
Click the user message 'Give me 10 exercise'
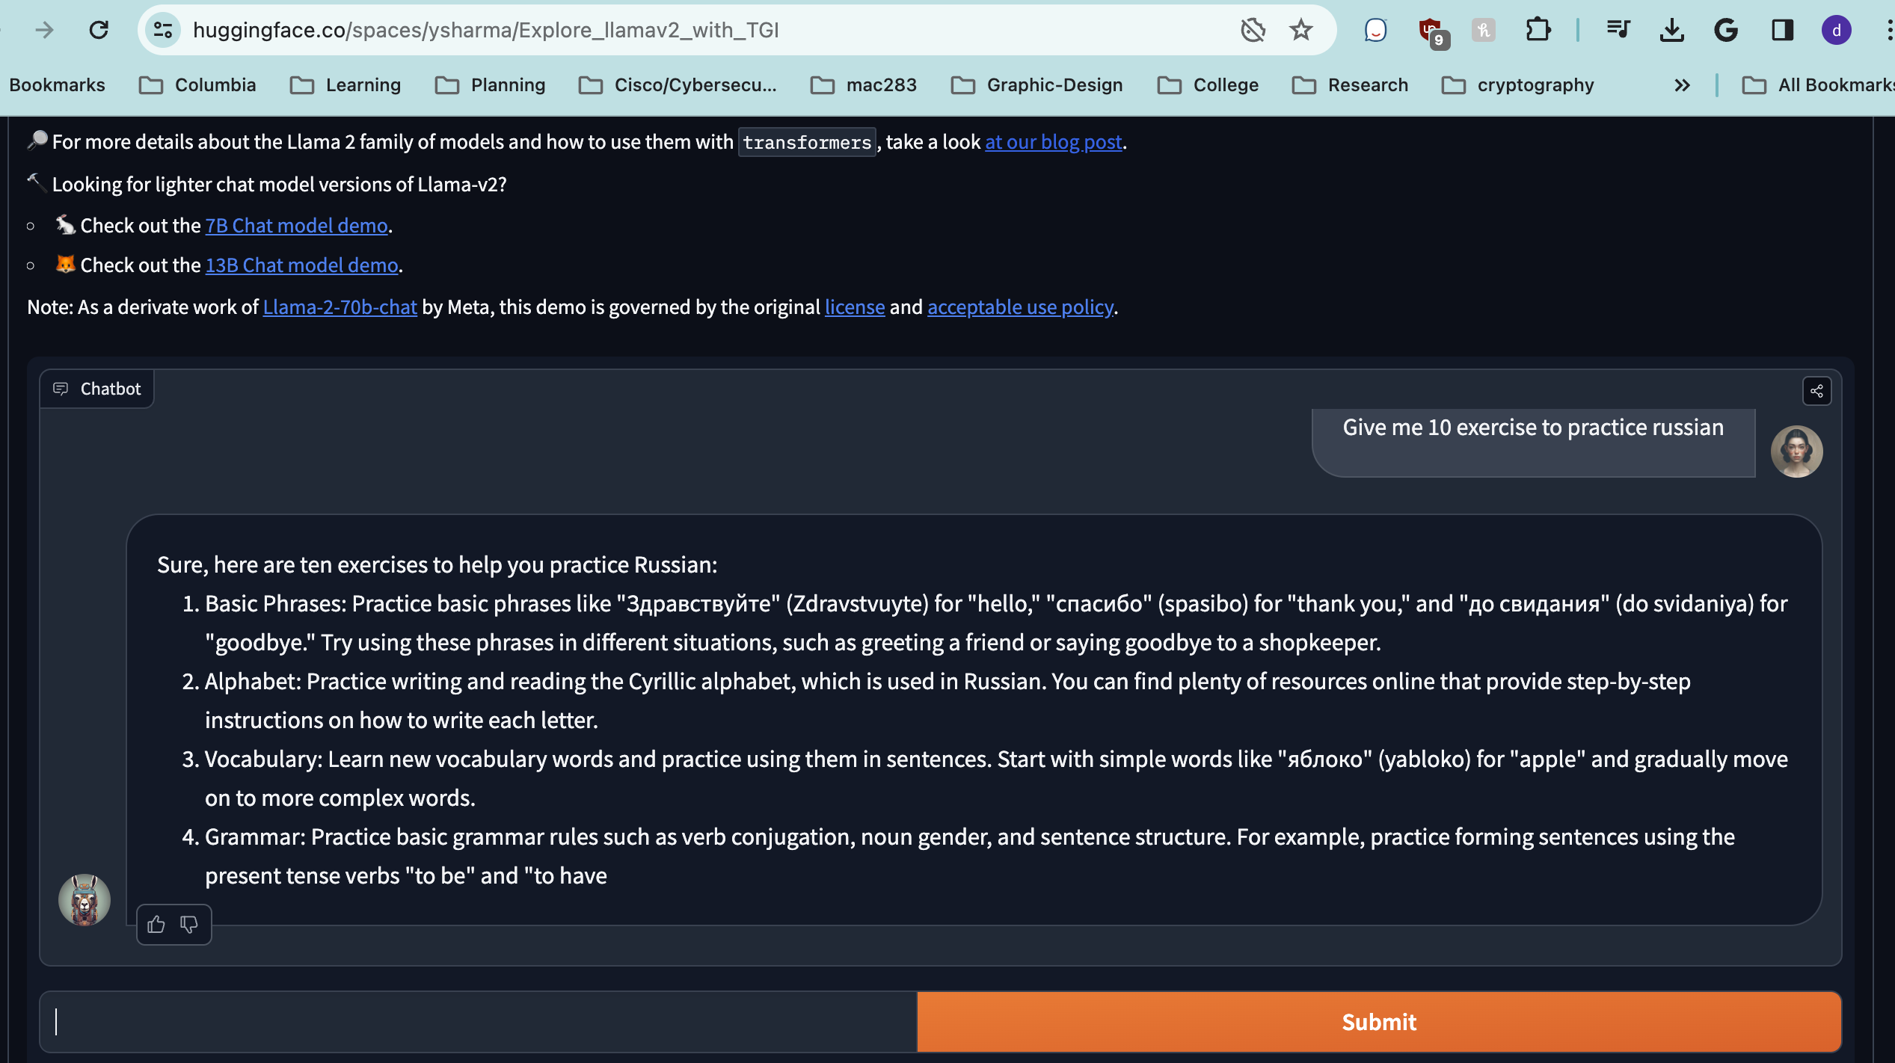point(1533,427)
